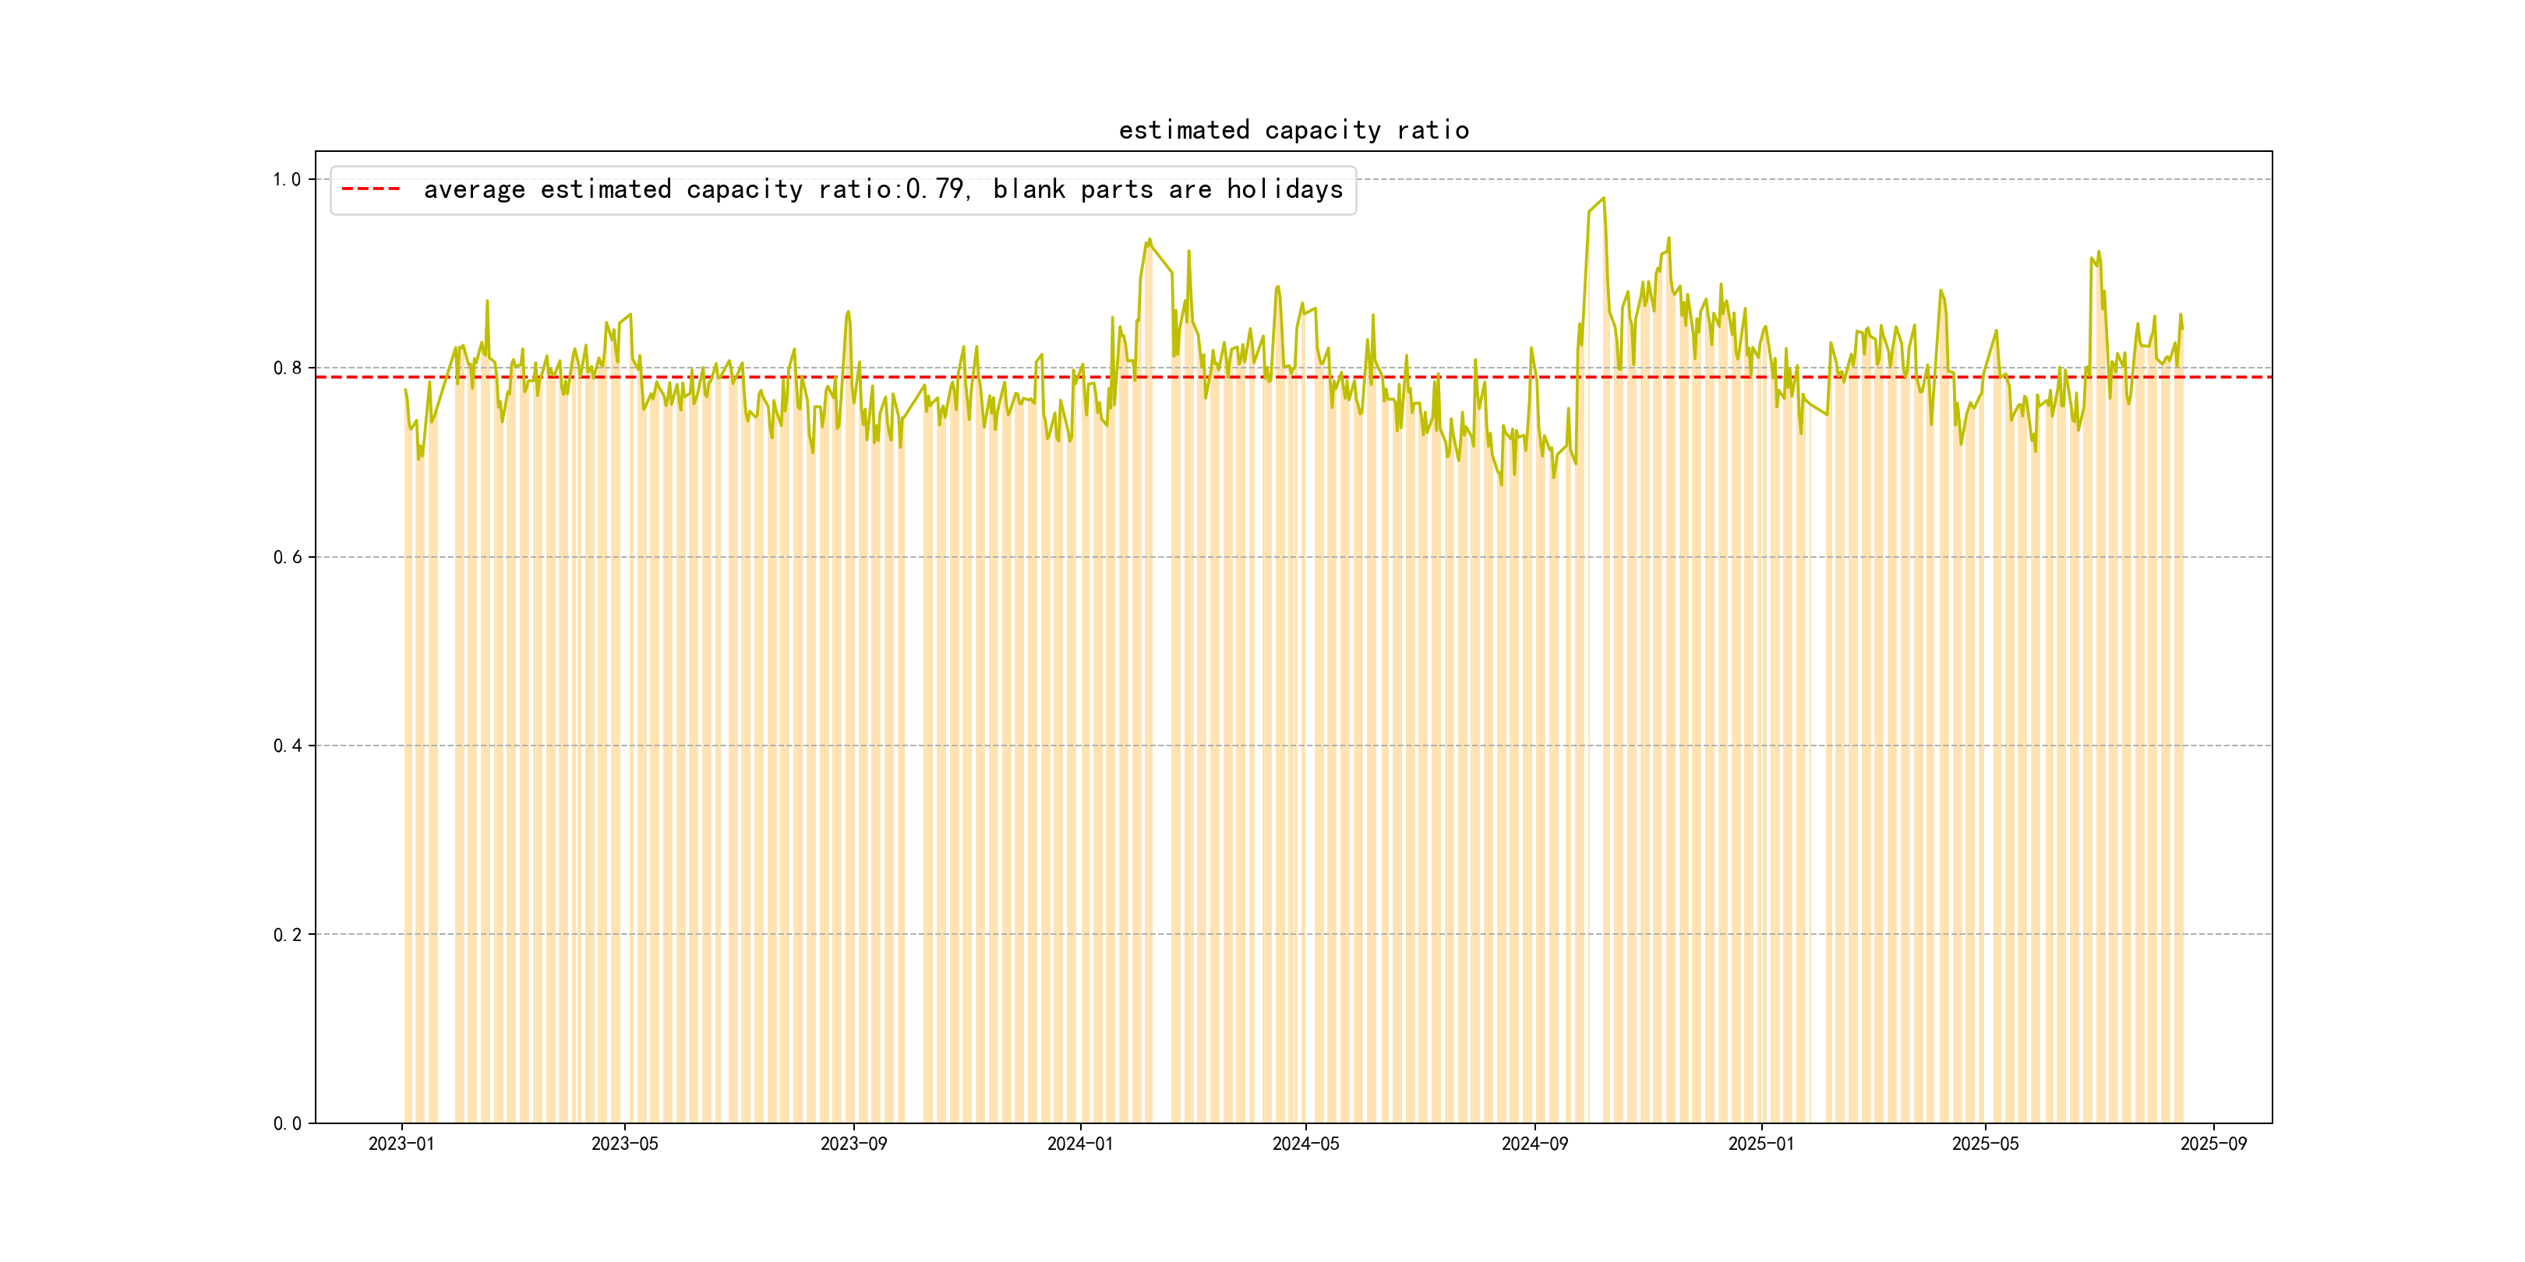The image size is (2525, 1262).
Task: Click the 0.6 y-axis tick label
Action: tap(286, 558)
